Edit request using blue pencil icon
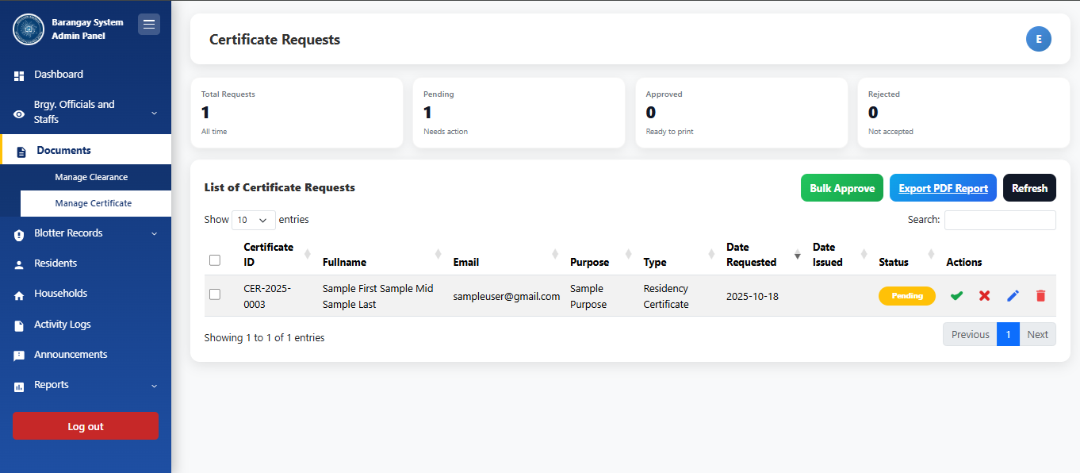 (1013, 296)
